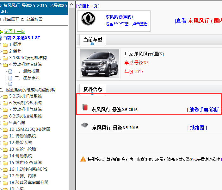Open 13 车轮与轮胎 entry
222x190 pixels.
point(23,149)
